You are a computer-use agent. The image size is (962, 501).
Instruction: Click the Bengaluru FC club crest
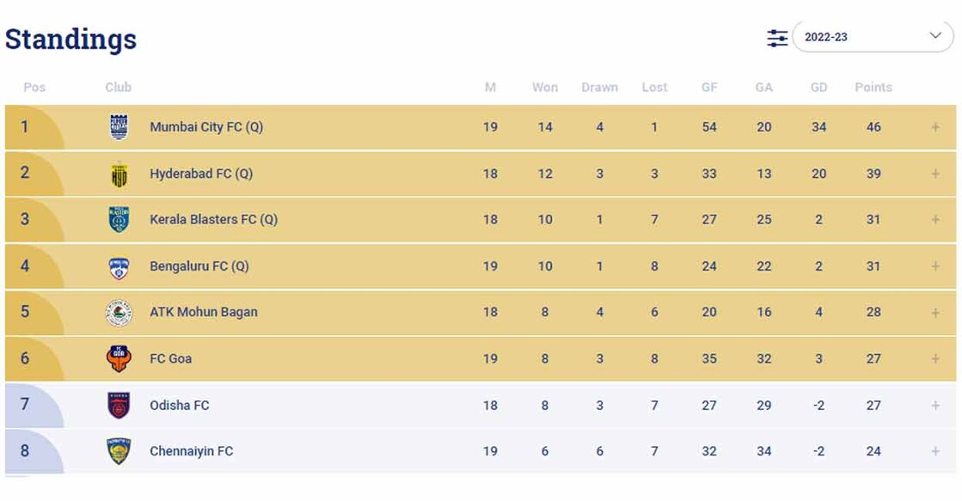click(x=119, y=266)
